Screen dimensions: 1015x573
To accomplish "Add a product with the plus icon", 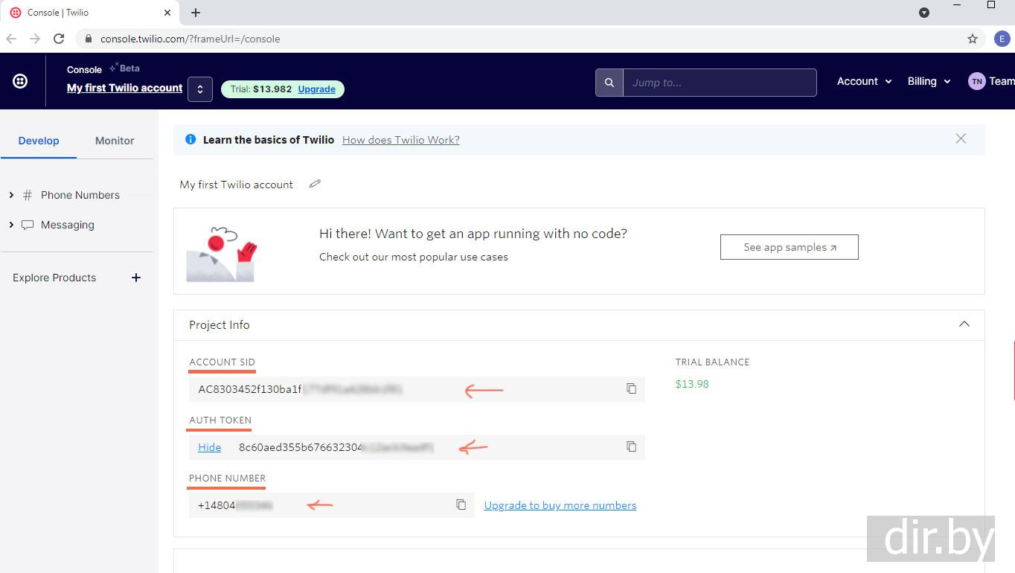I will [x=136, y=278].
